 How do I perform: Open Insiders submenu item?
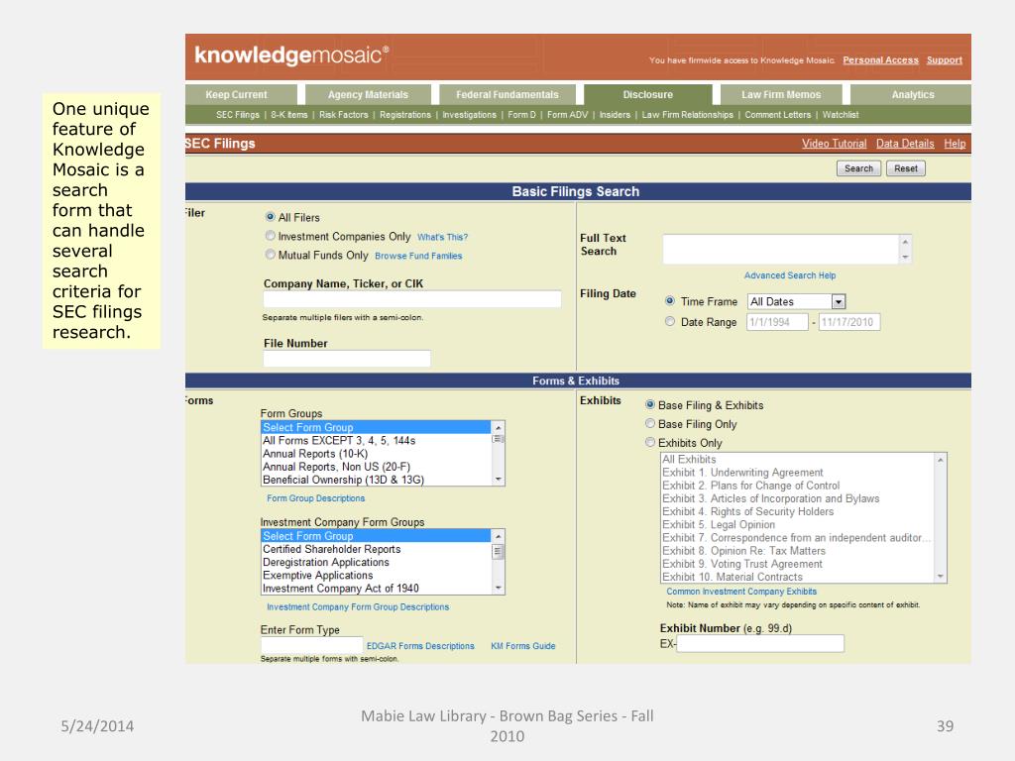(x=615, y=115)
